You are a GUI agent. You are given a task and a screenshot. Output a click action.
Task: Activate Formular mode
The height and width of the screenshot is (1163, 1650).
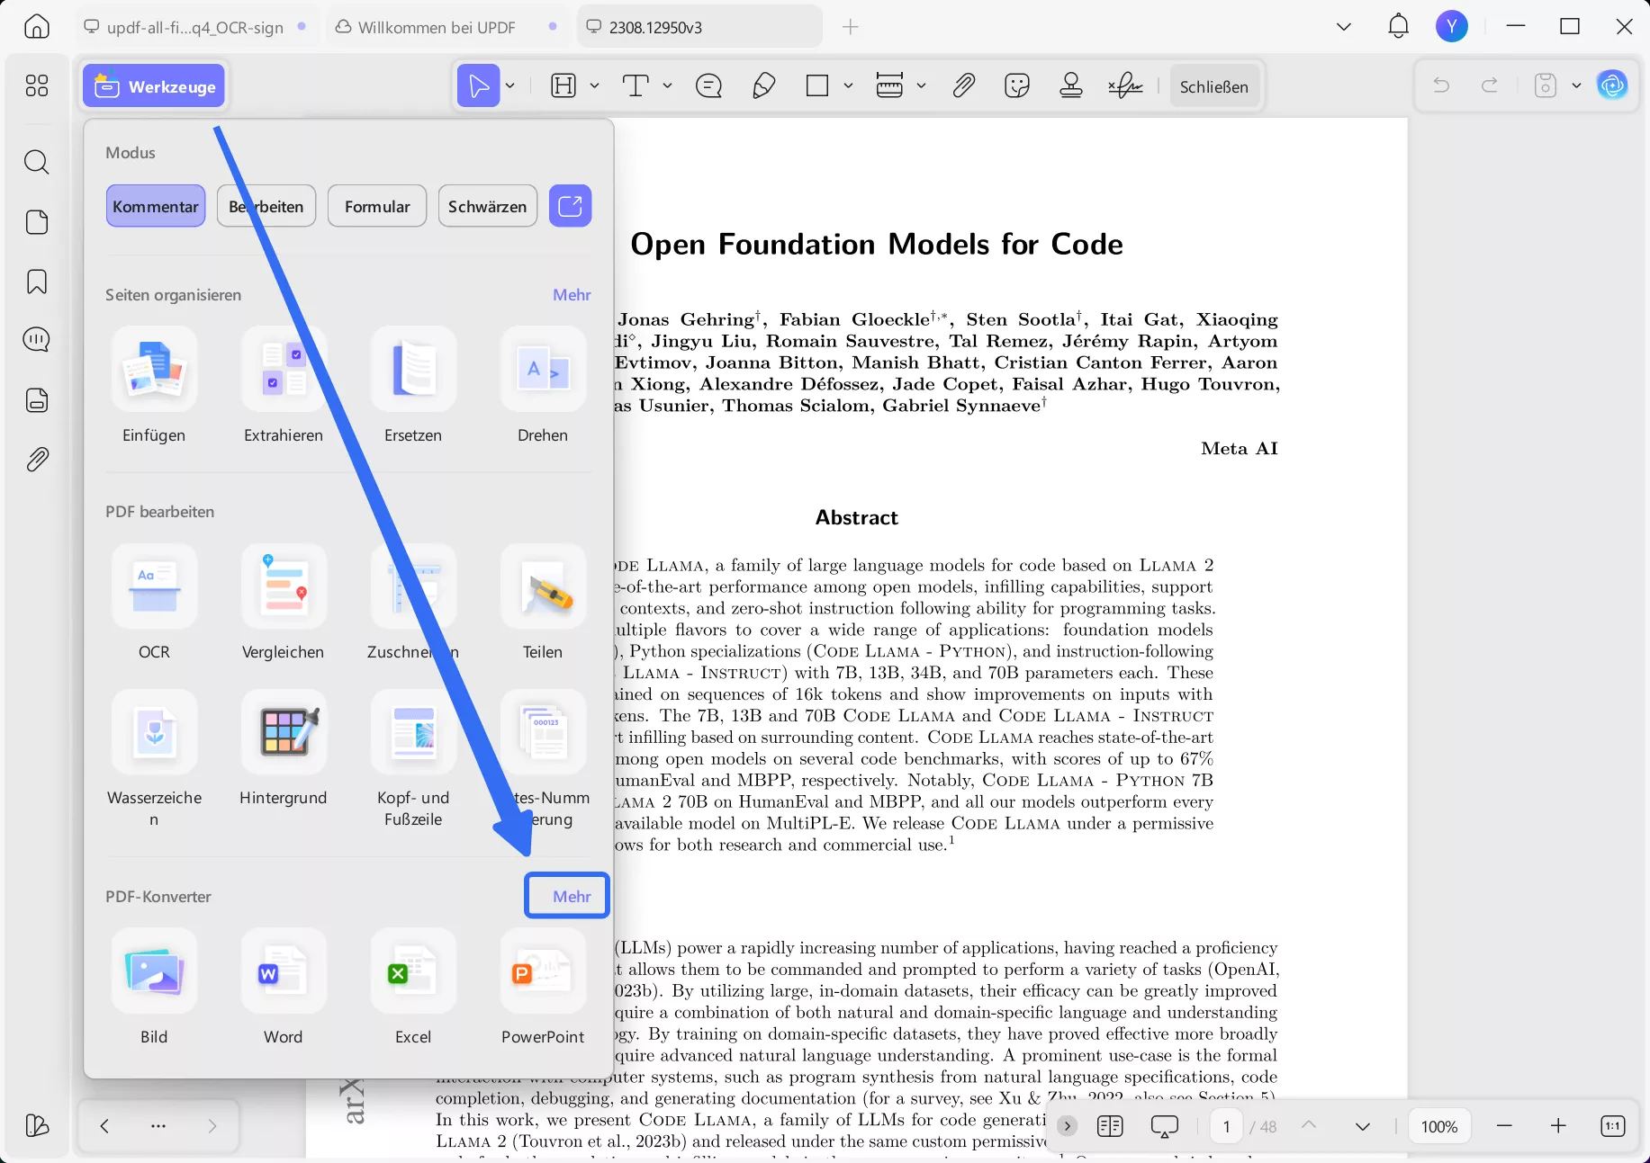point(376,205)
